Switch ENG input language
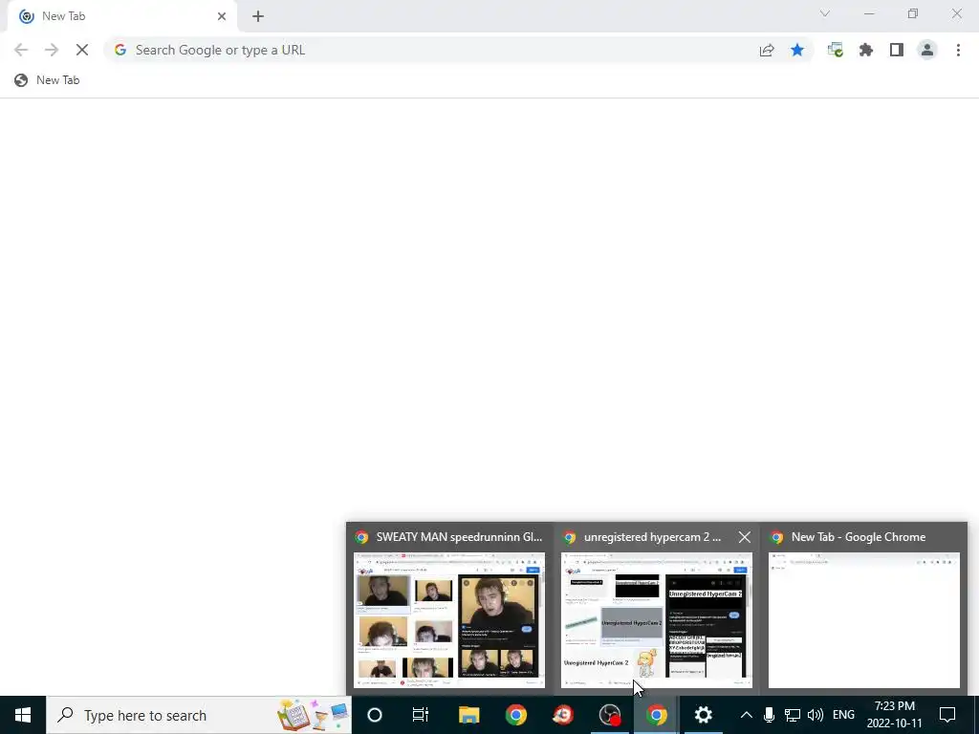The height and width of the screenshot is (734, 979). point(843,715)
